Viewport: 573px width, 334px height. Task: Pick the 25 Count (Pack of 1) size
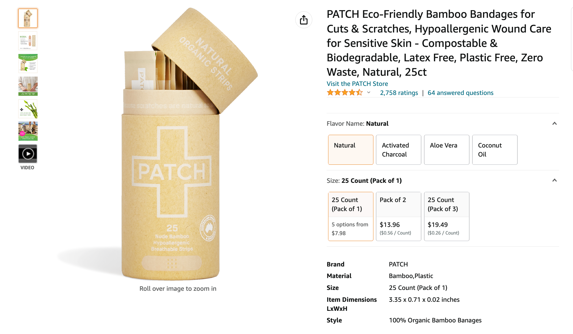[350, 216]
